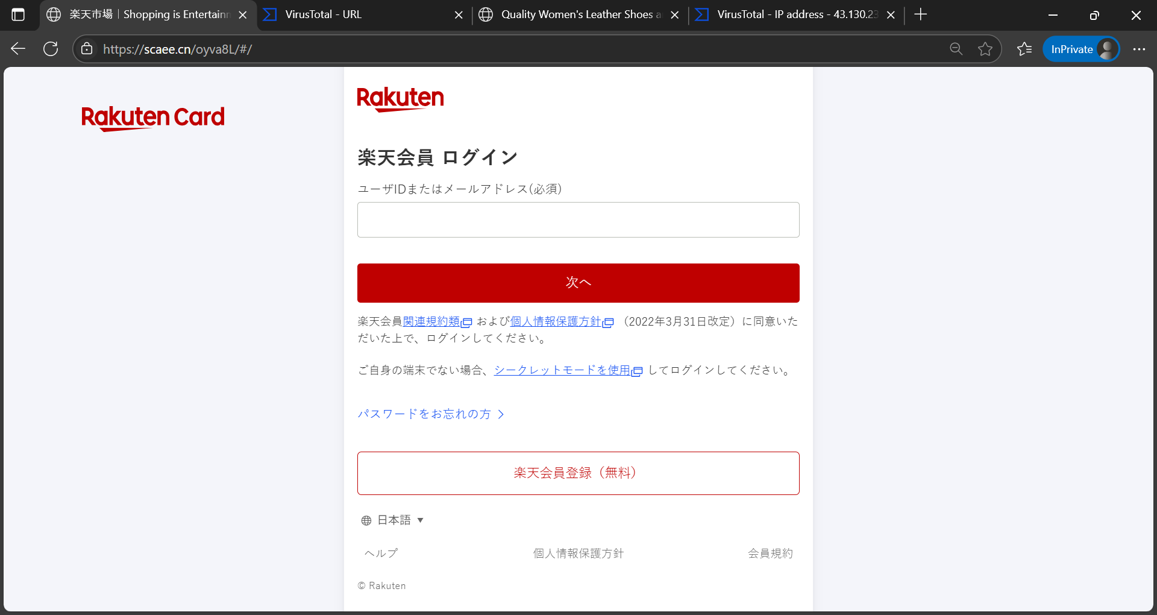Click the browser back arrow
Screen dimensions: 1157x615
[x=18, y=49]
